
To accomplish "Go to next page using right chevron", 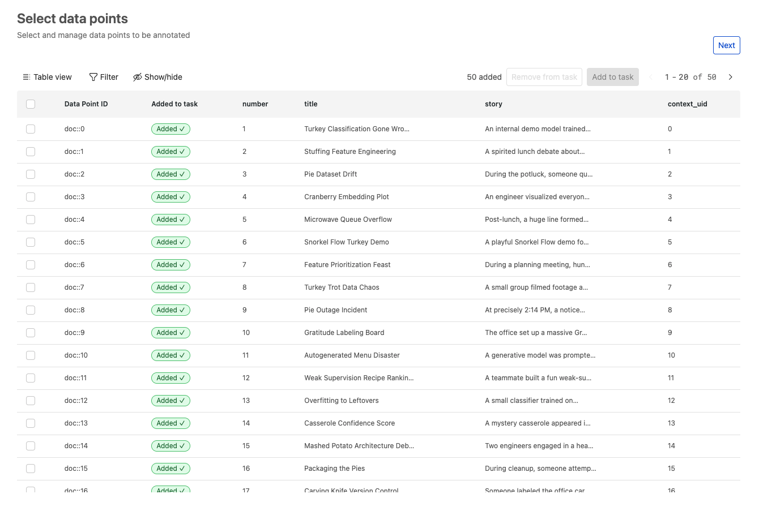I will pos(730,77).
